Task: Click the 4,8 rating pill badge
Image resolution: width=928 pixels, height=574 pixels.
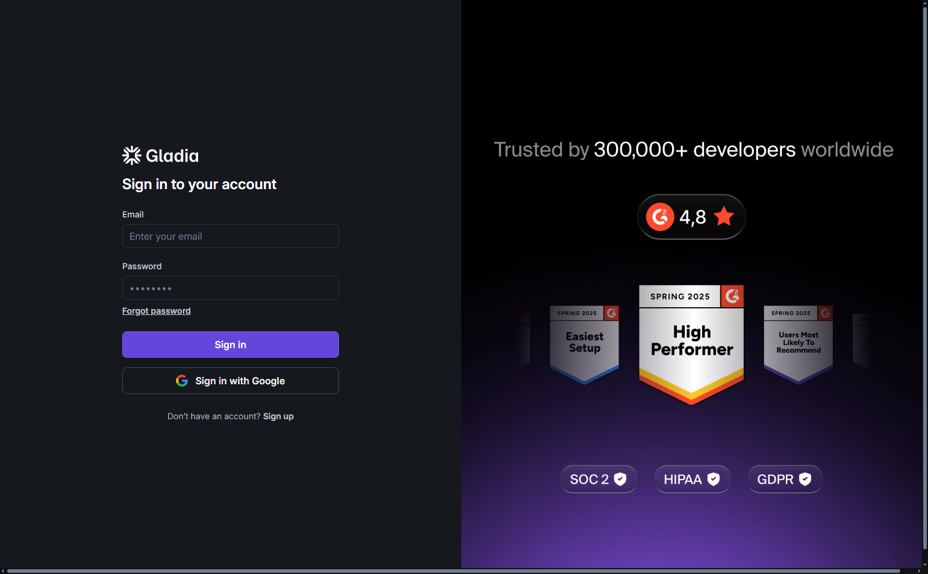Action: click(x=691, y=217)
